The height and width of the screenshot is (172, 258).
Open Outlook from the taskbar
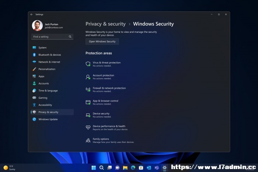(149, 168)
